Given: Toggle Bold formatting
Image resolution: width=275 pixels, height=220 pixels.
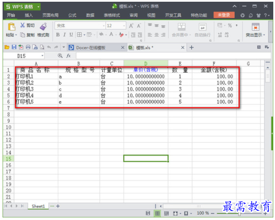Looking at the screenshot, I should click(x=58, y=35).
